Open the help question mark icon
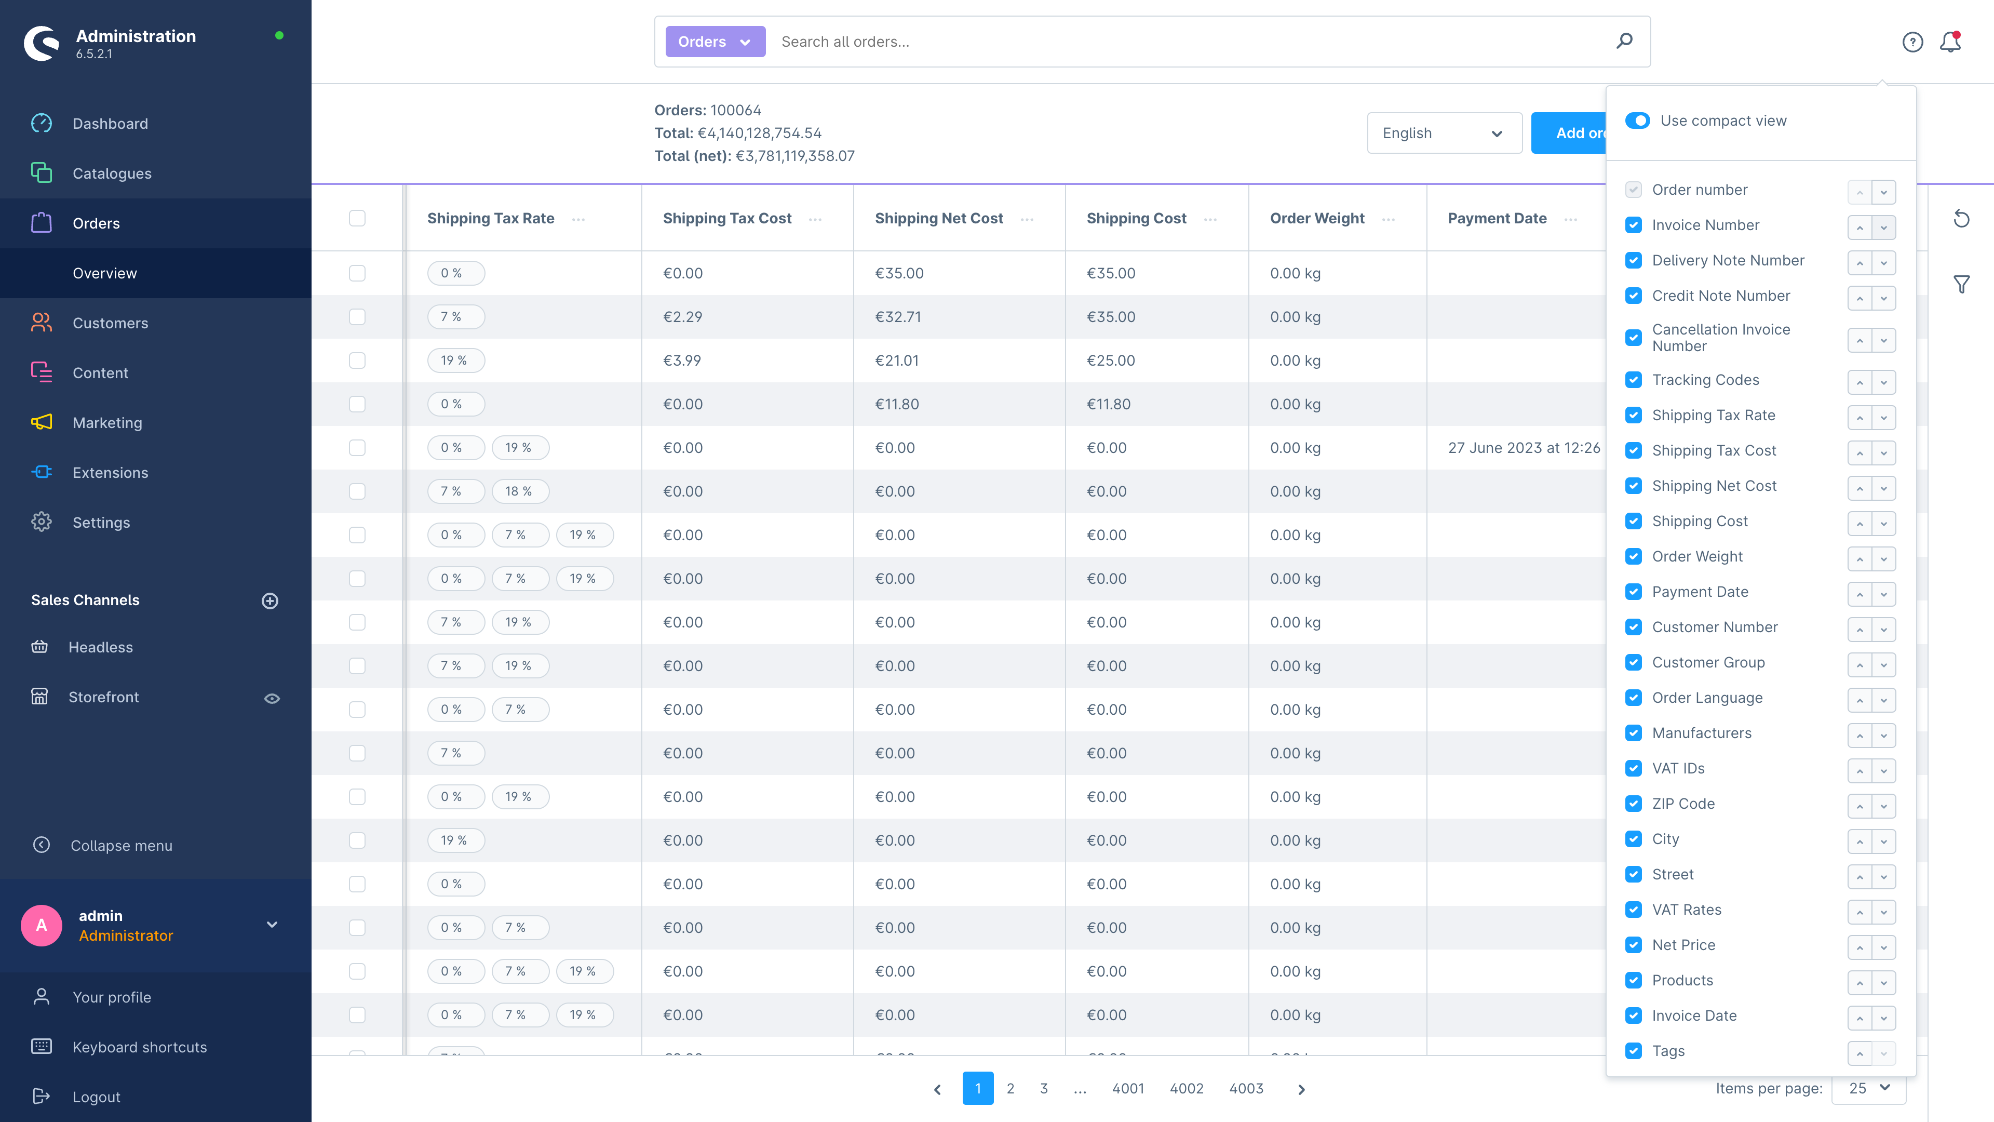Screen dimensions: 1994x1122 tap(1912, 42)
